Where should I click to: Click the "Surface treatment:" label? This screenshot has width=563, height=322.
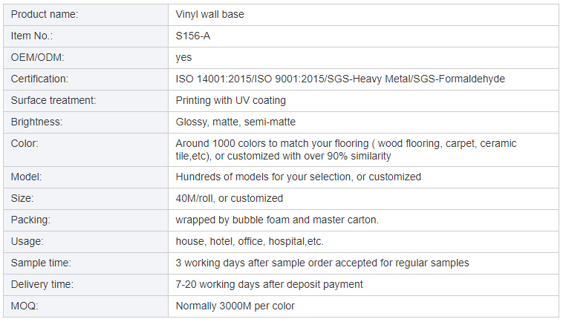point(53,100)
